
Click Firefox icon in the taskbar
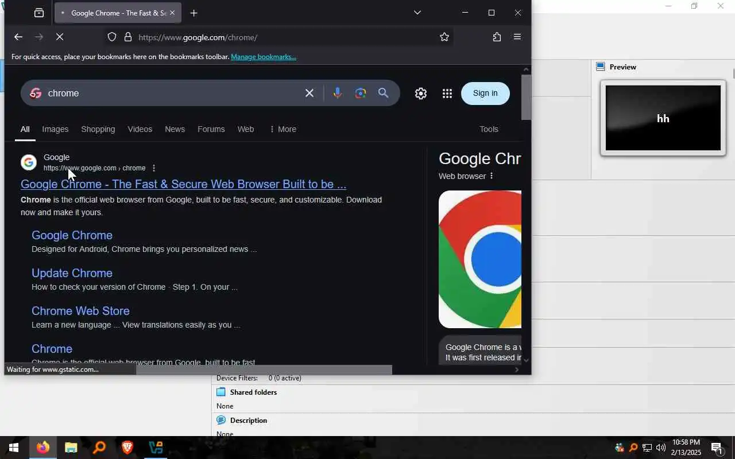(x=42, y=448)
